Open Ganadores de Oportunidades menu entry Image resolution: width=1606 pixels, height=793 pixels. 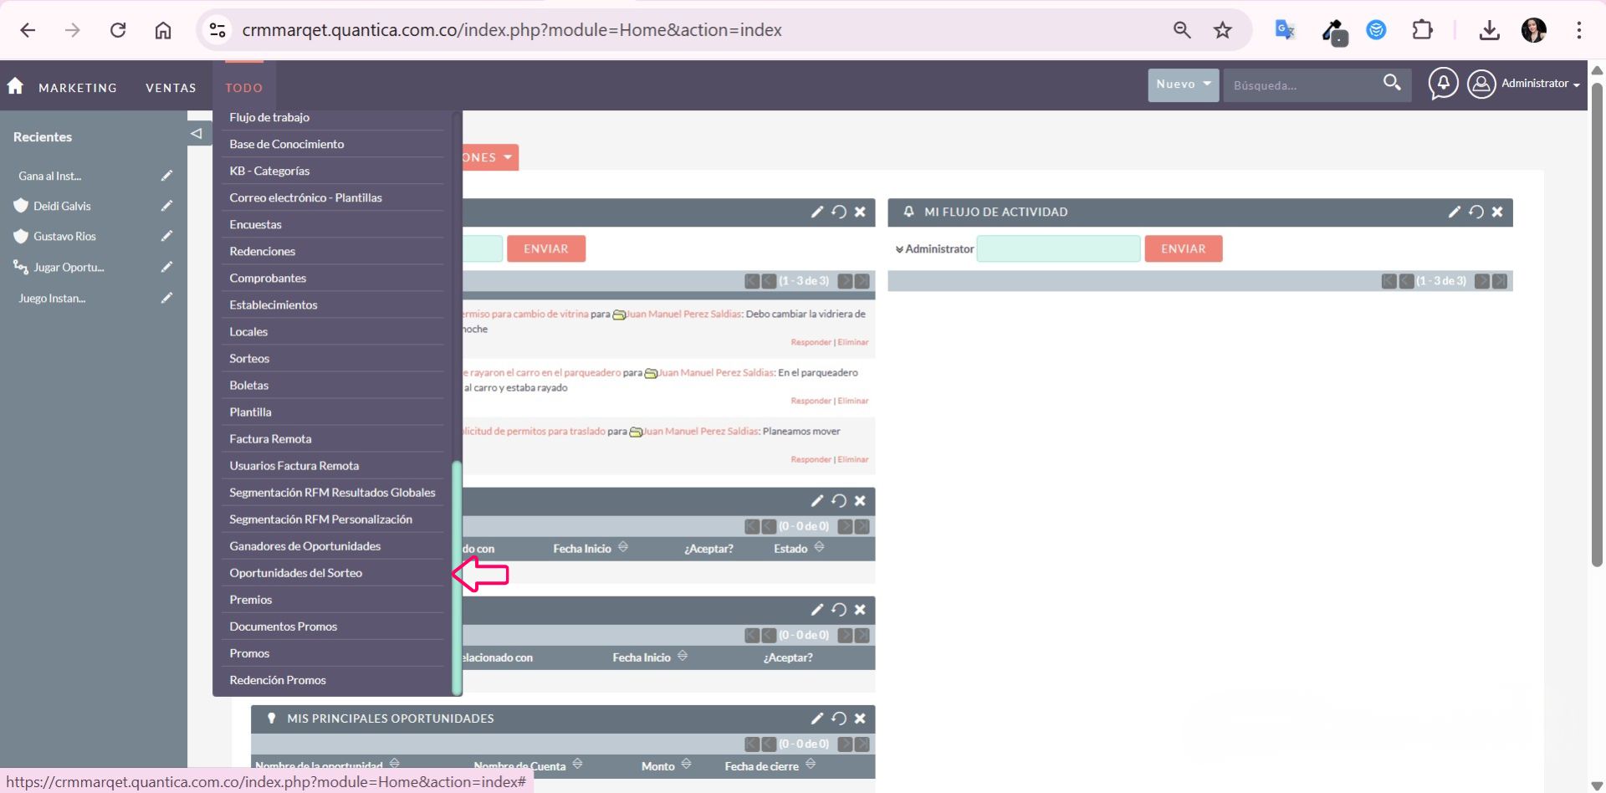pyautogui.click(x=305, y=546)
